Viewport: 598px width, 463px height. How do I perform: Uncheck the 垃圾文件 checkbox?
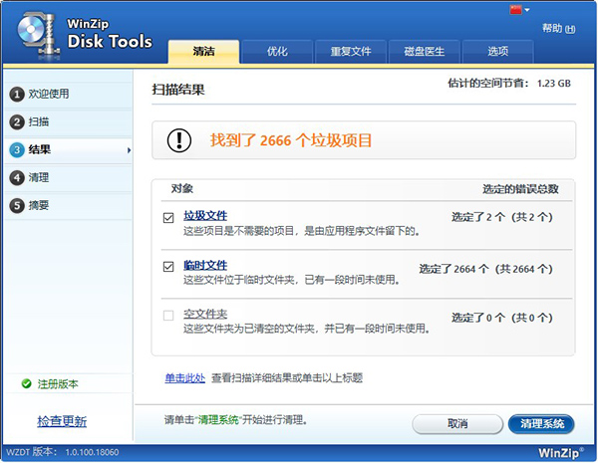pos(168,216)
